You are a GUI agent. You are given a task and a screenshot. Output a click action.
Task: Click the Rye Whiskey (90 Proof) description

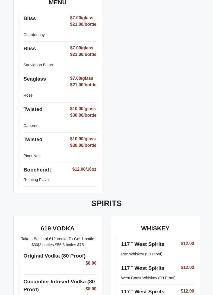(x=142, y=254)
